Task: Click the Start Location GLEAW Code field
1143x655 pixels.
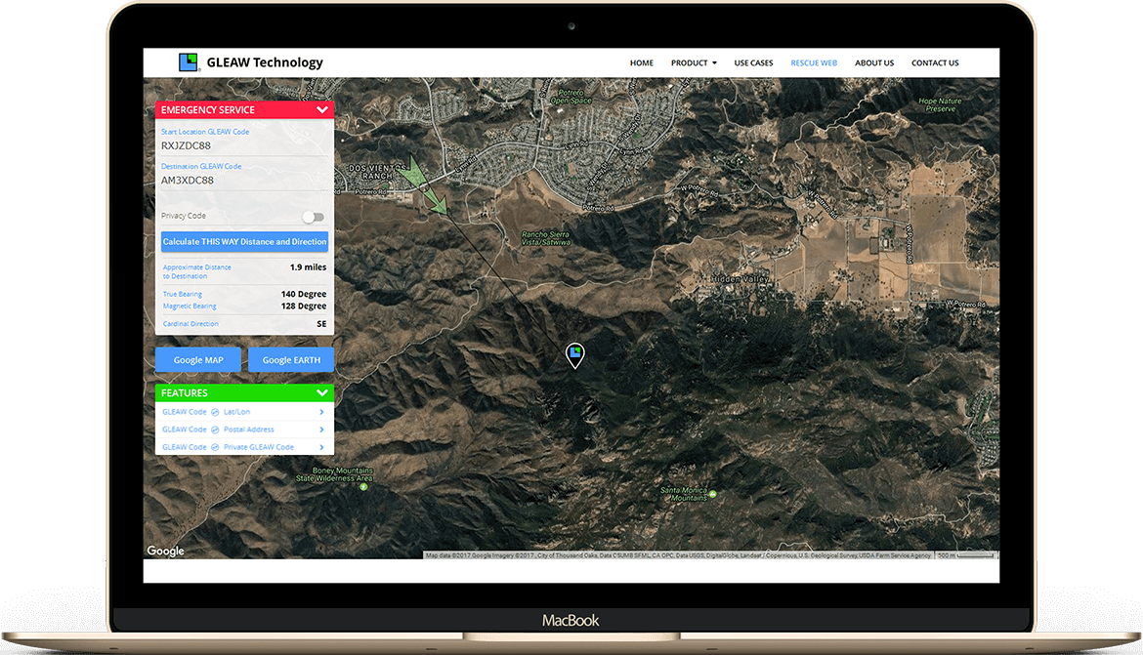Action: 244,145
